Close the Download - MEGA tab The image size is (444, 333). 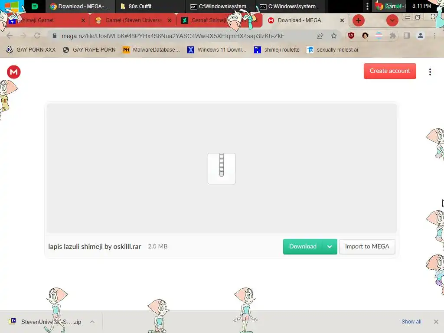(342, 20)
